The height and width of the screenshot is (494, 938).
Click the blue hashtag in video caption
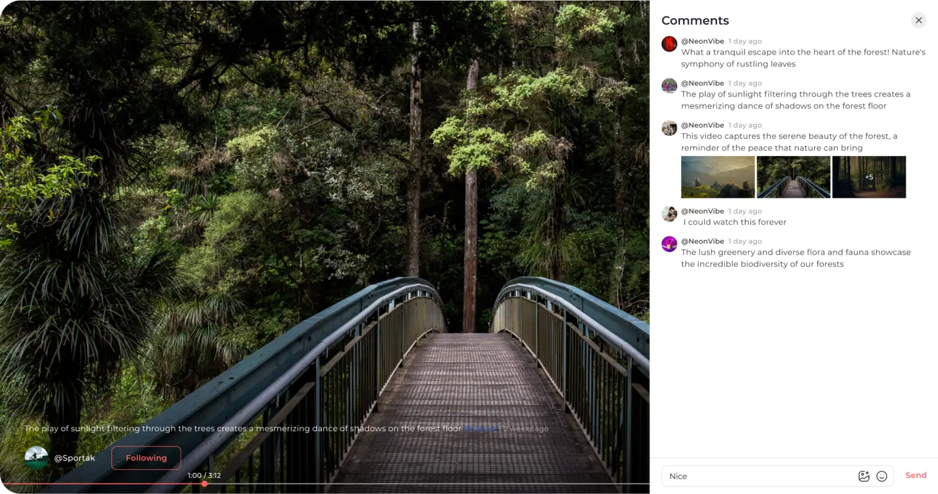[x=480, y=428]
